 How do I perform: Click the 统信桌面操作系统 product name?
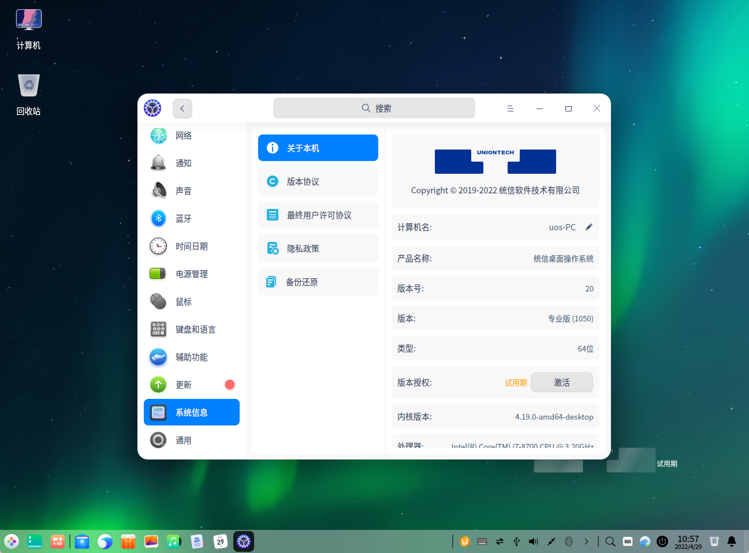point(564,259)
